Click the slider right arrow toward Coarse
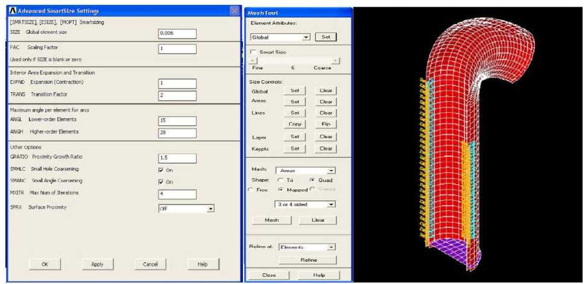Viewport: 588px width, 284px height. point(337,61)
